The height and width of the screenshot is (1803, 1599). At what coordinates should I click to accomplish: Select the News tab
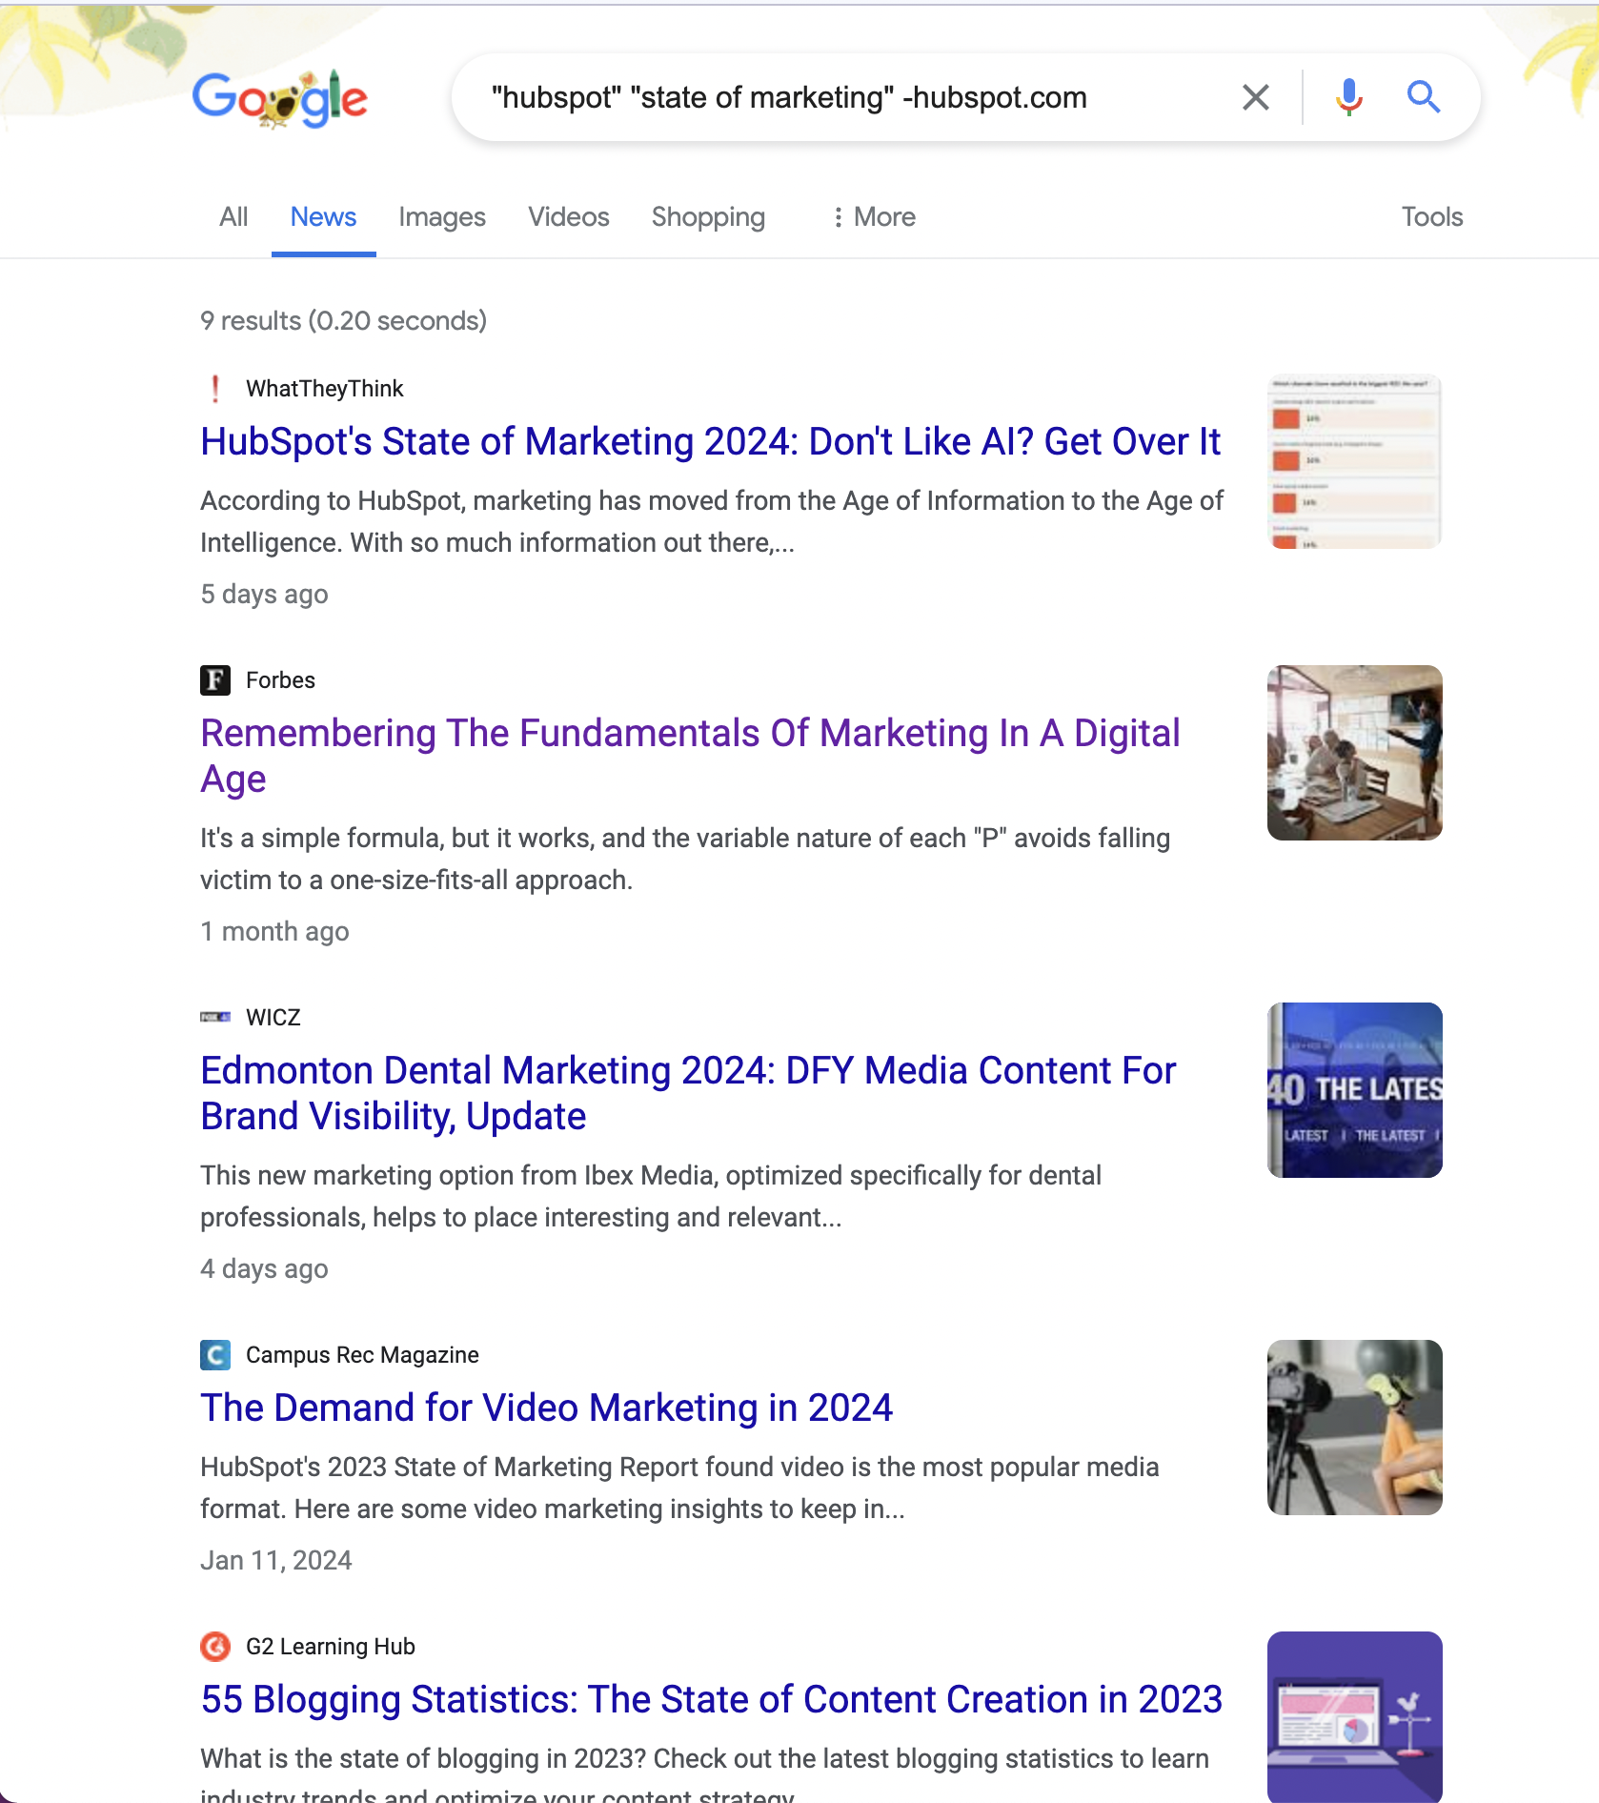click(323, 217)
